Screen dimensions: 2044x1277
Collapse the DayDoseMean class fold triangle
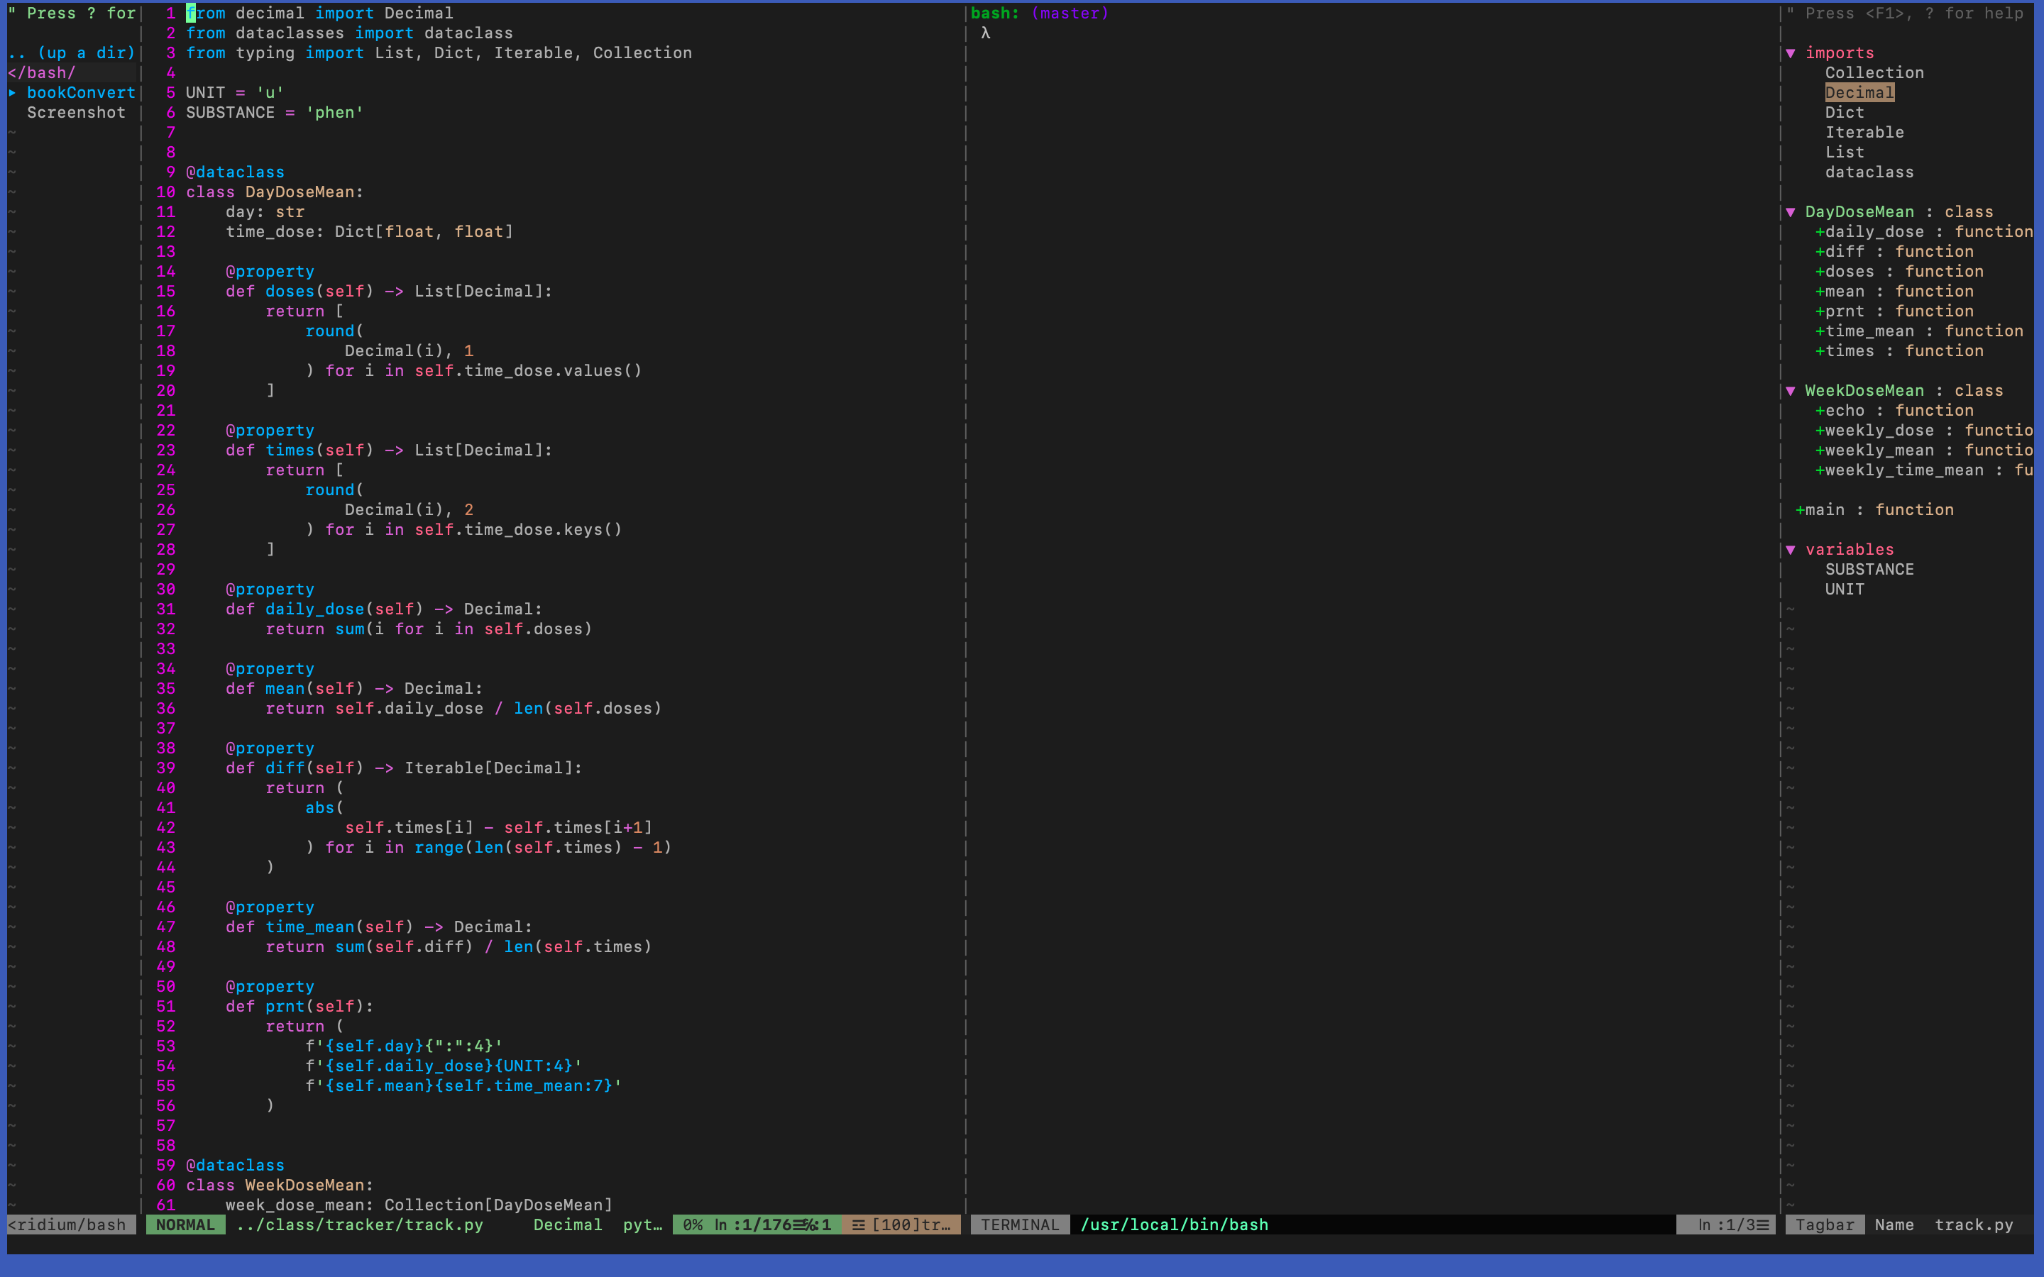coord(1790,212)
